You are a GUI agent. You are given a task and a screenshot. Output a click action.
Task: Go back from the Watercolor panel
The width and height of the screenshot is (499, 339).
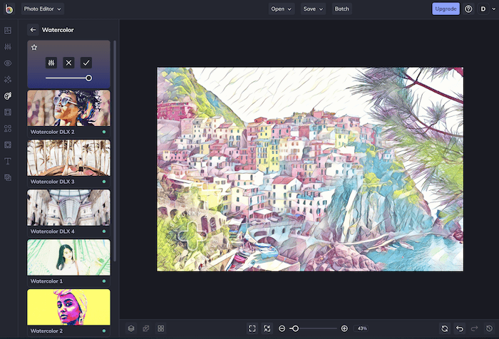pos(33,30)
